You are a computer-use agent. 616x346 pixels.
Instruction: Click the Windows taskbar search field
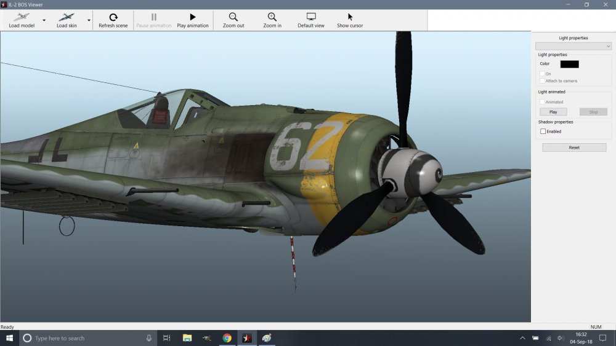click(x=86, y=338)
